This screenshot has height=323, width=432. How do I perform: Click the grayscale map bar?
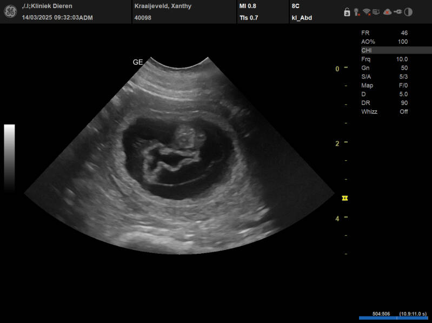(x=9, y=157)
